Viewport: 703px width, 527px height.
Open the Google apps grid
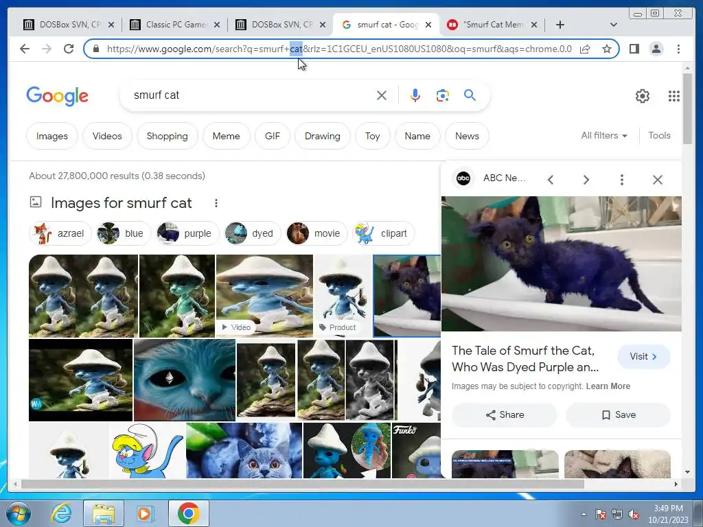[674, 96]
